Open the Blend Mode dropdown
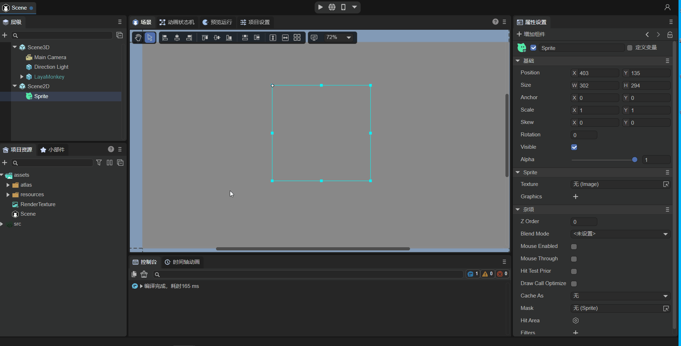The image size is (681, 346). (x=620, y=234)
